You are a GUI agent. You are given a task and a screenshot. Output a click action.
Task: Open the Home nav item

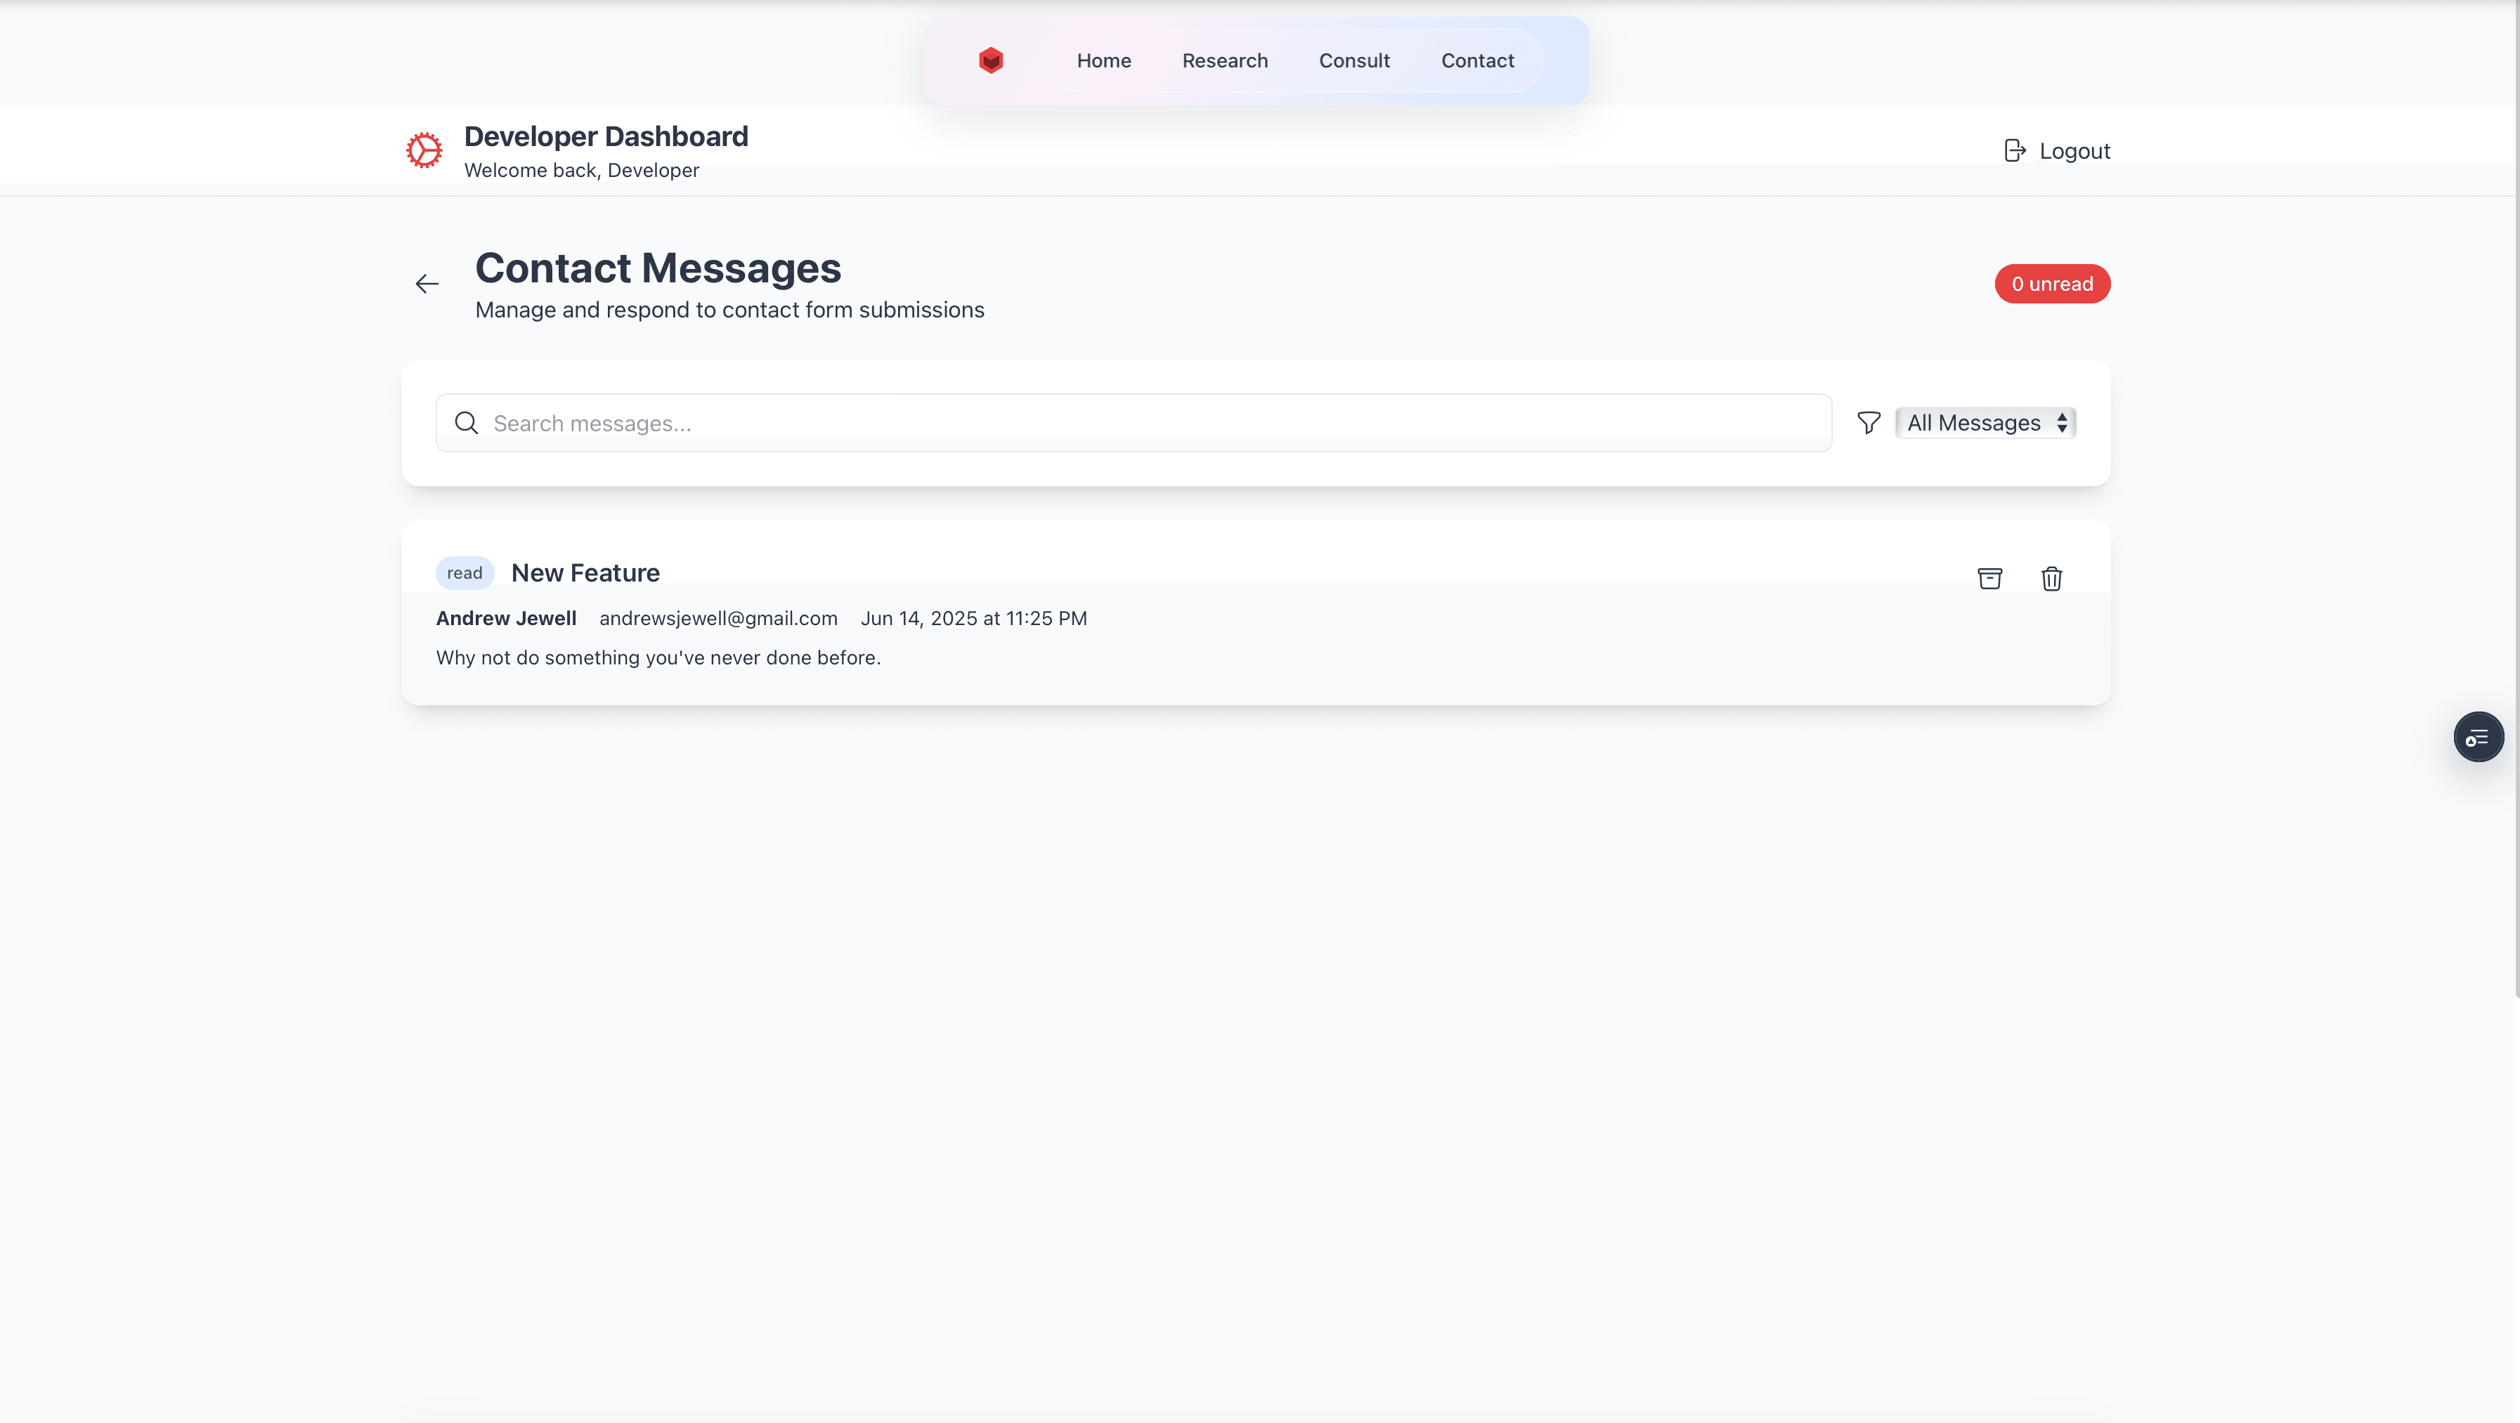click(1103, 60)
